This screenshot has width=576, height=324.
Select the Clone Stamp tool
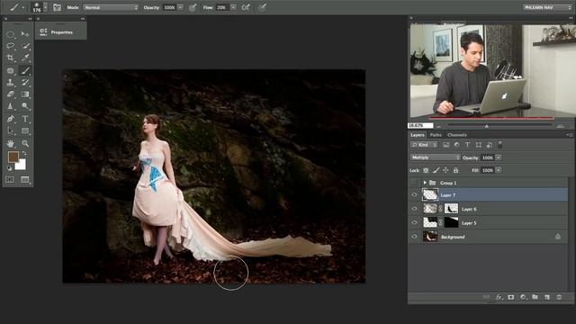pyautogui.click(x=10, y=82)
